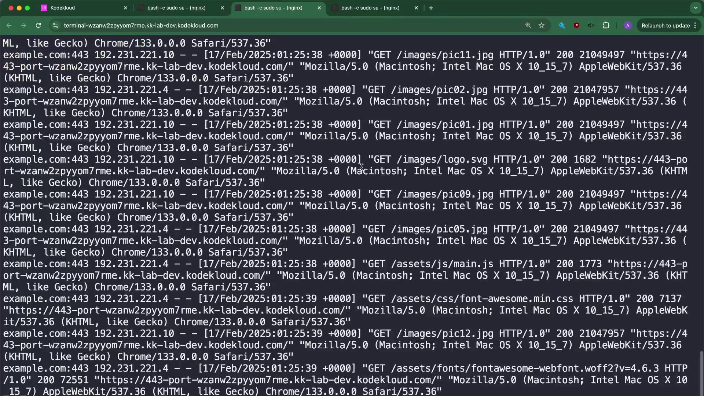Open the purple profile avatar
The width and height of the screenshot is (704, 396).
click(x=628, y=25)
